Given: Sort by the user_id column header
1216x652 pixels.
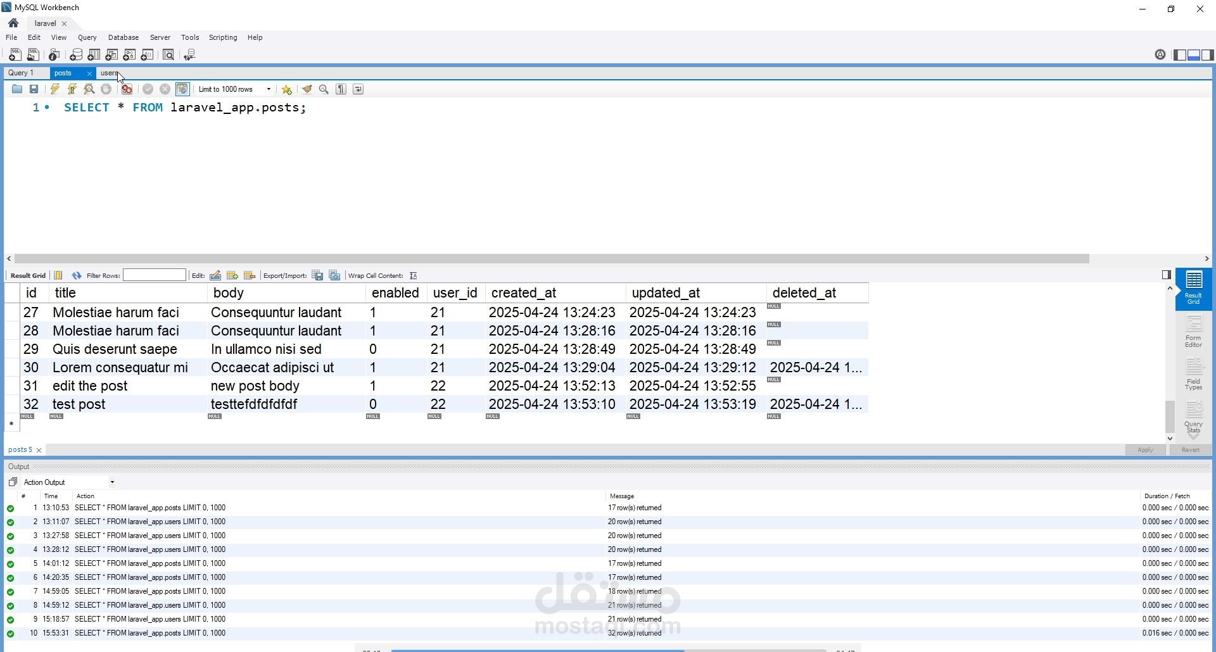Looking at the screenshot, I should (455, 293).
